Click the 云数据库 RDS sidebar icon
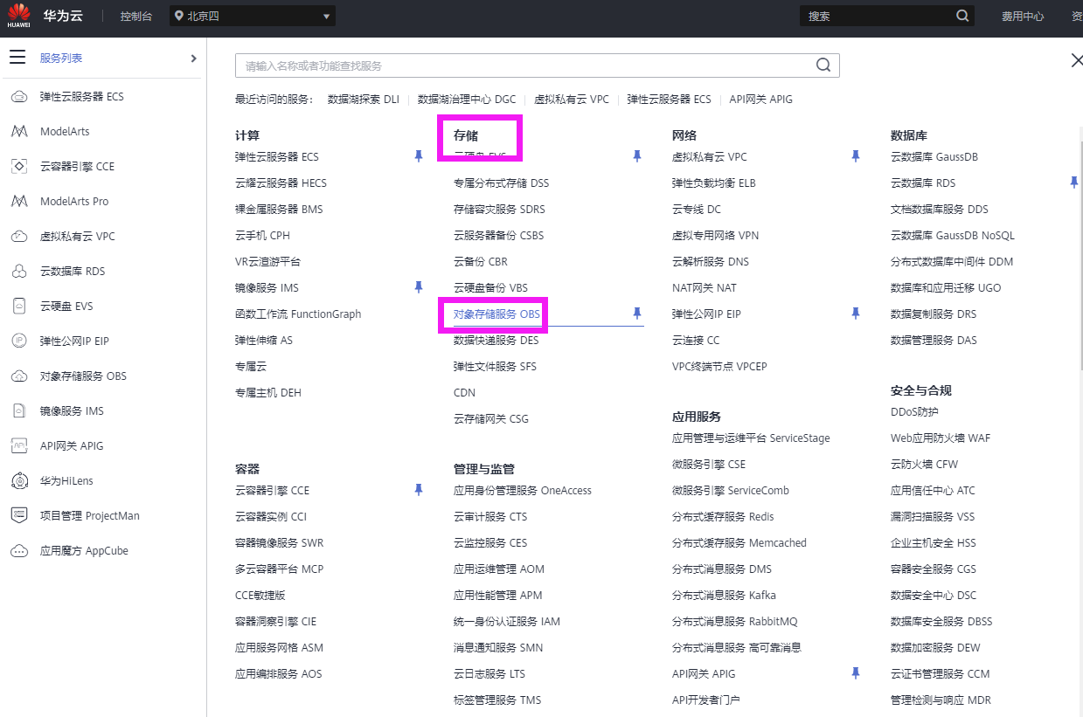 point(19,271)
